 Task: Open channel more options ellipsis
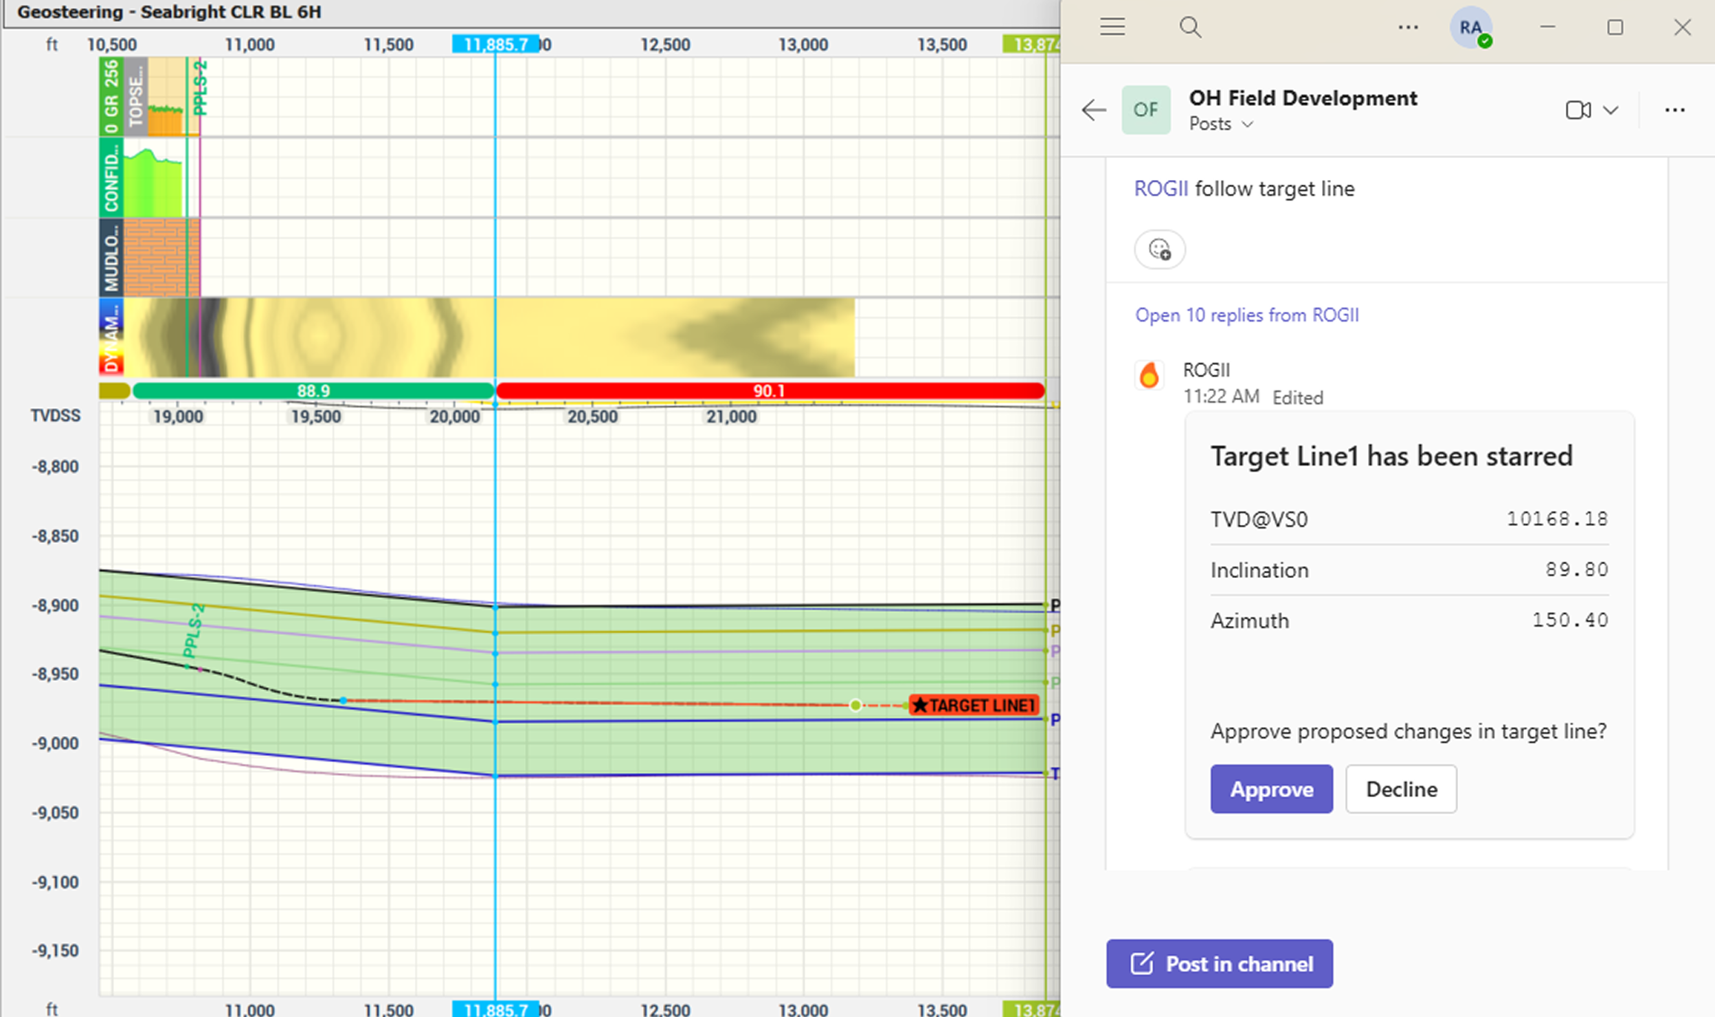coord(1674,110)
